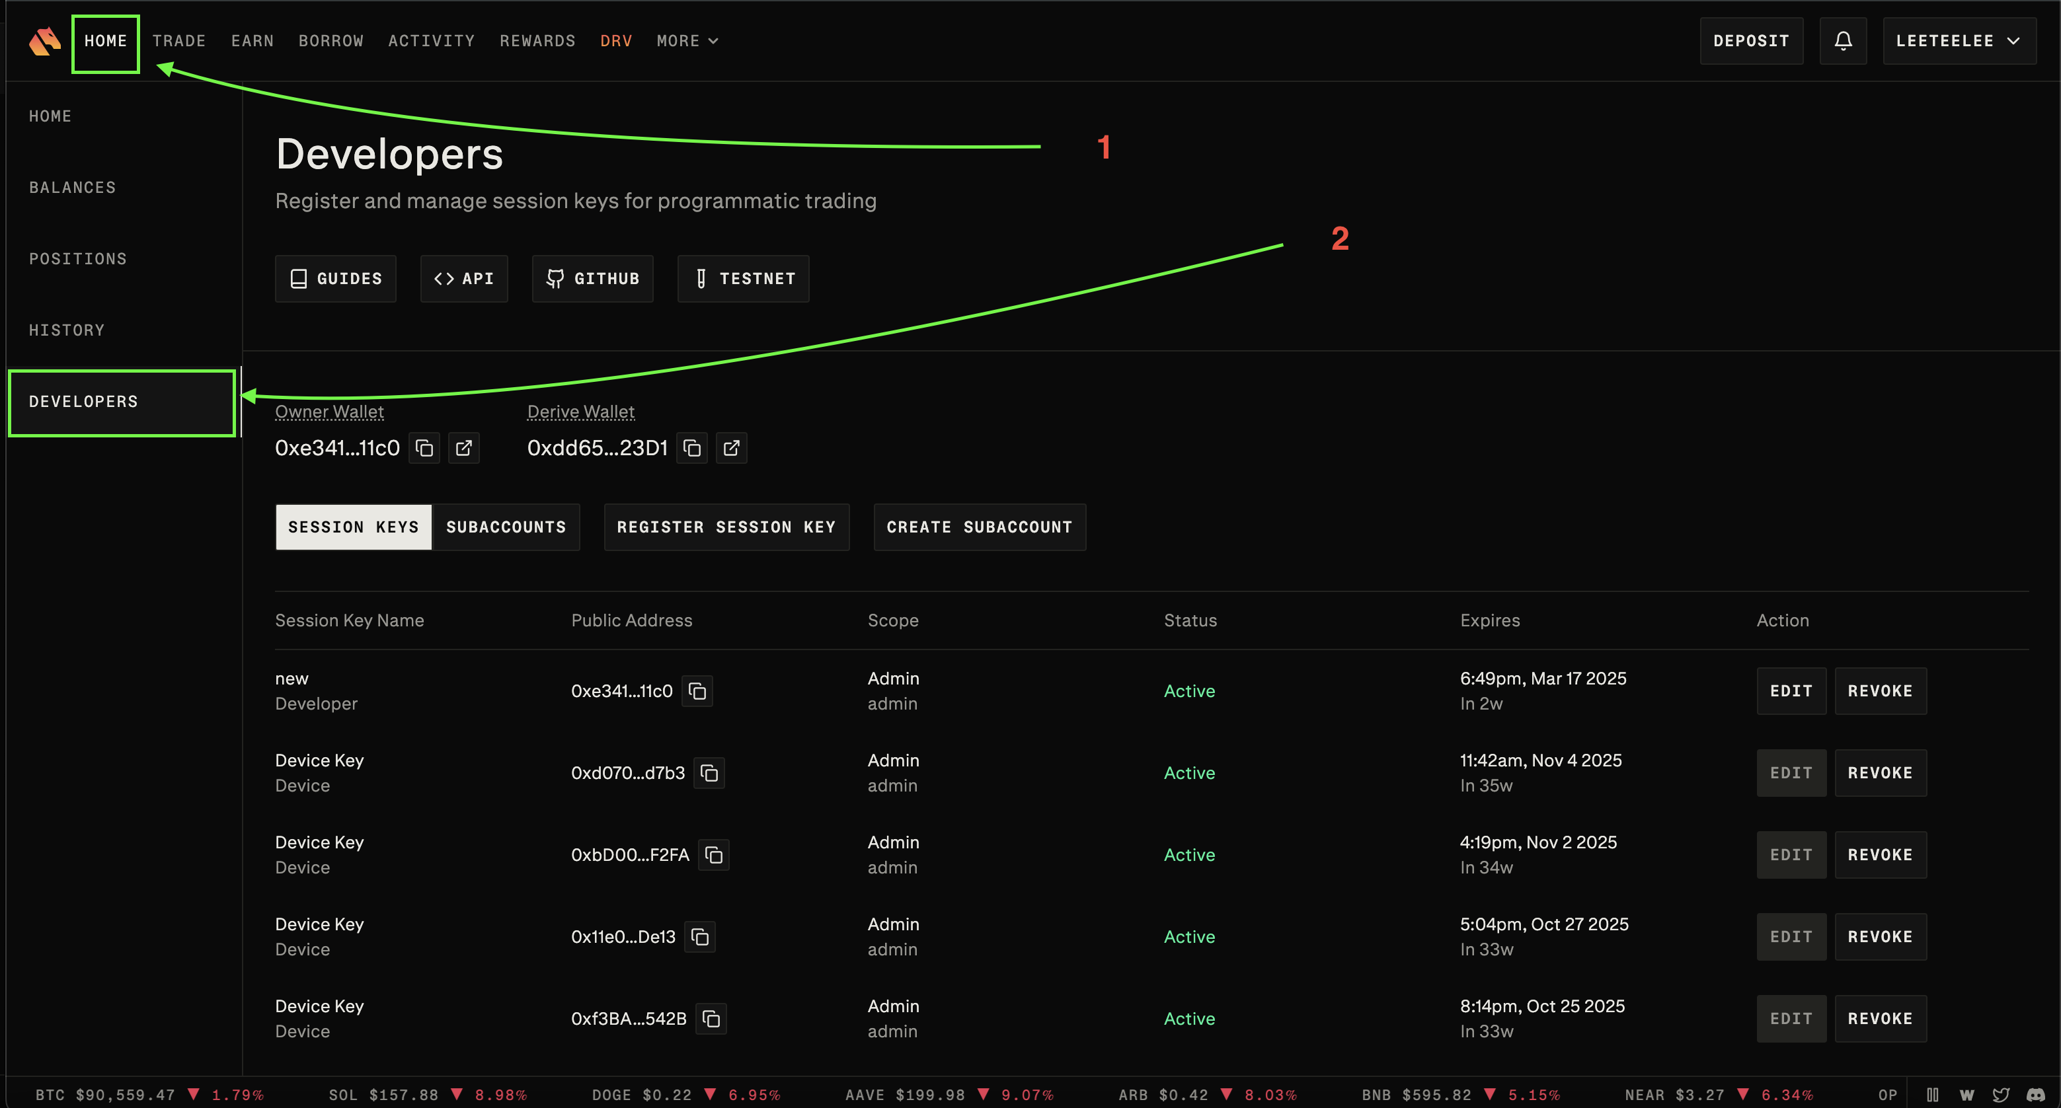Switch to the Session Keys view
The width and height of the screenshot is (2061, 1108).
click(353, 527)
